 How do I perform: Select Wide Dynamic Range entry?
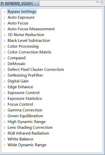(27, 145)
